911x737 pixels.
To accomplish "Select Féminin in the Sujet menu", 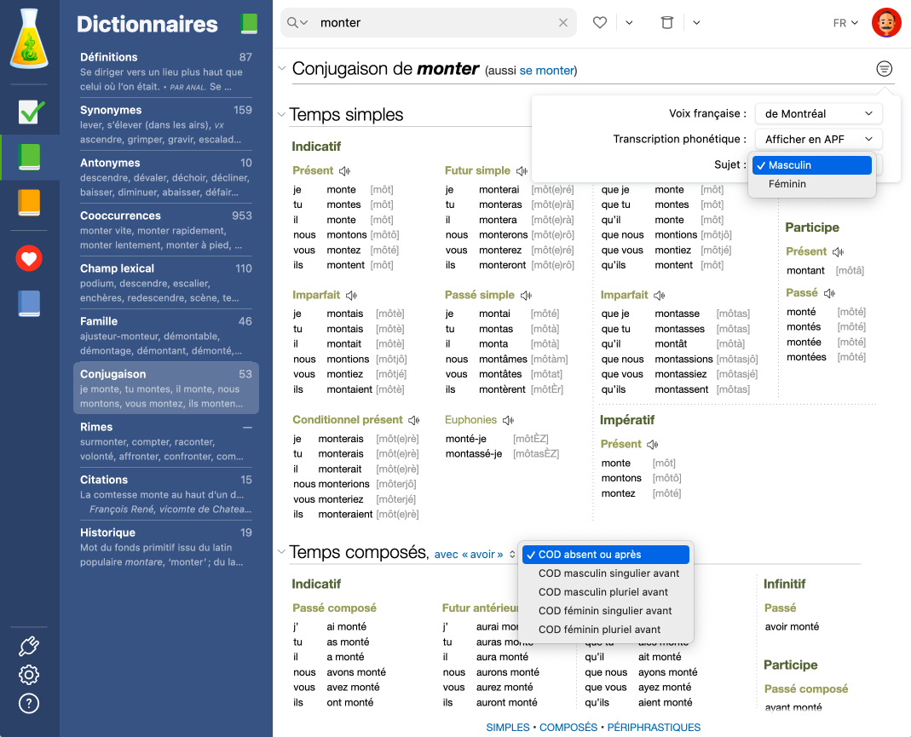I will coord(787,183).
